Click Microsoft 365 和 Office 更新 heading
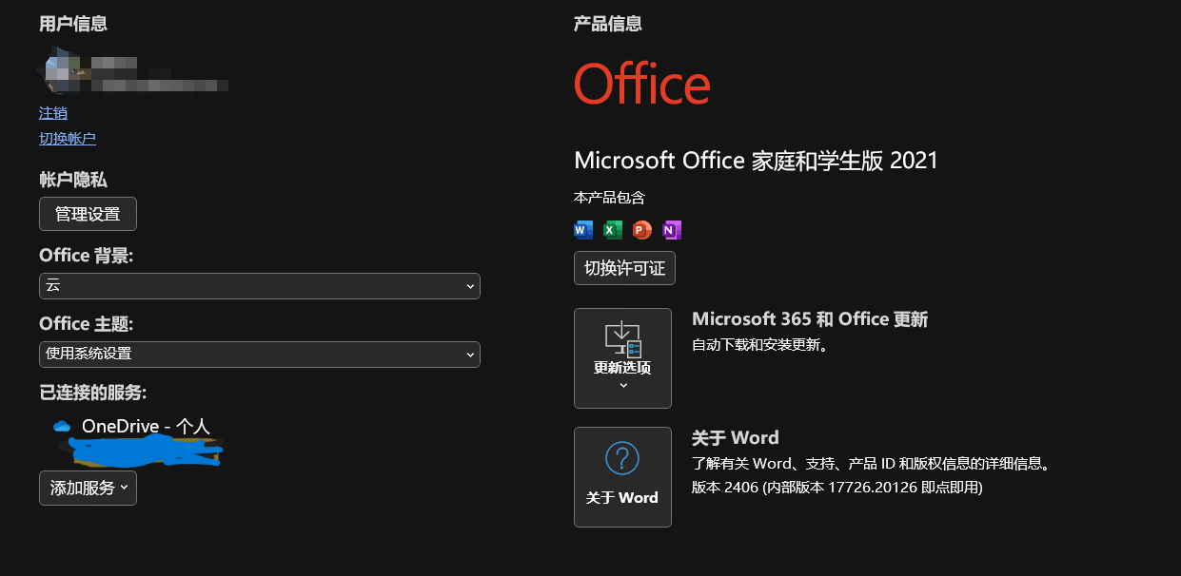 (810, 319)
